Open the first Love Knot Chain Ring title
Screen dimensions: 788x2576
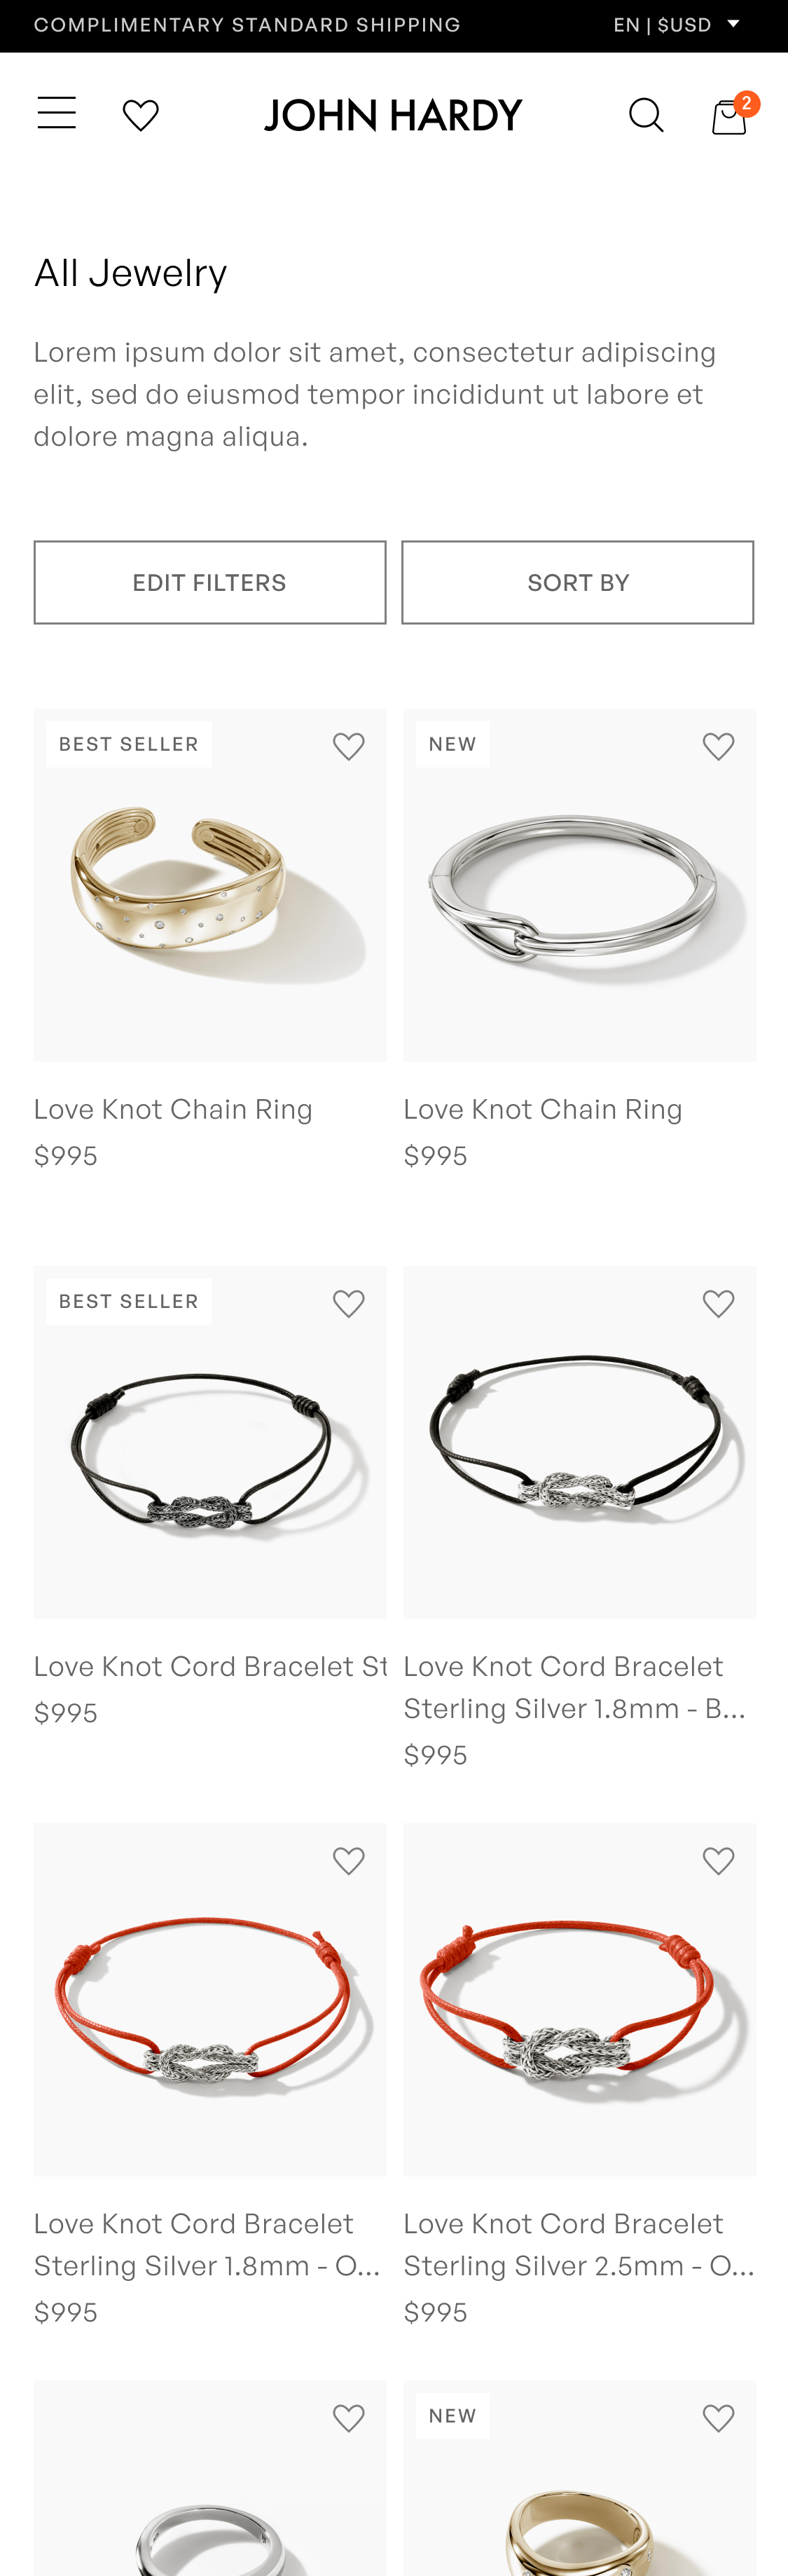[173, 1109]
